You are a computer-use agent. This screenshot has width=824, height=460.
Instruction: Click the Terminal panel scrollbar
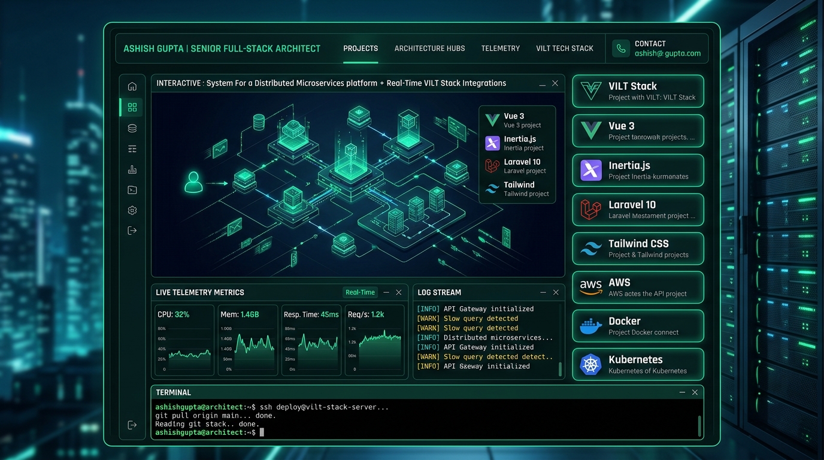click(699, 426)
